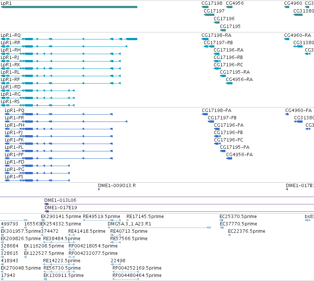The width and height of the screenshot is (314, 281).
Task: Select LpR1-PQ protein label
Action: click(14, 110)
